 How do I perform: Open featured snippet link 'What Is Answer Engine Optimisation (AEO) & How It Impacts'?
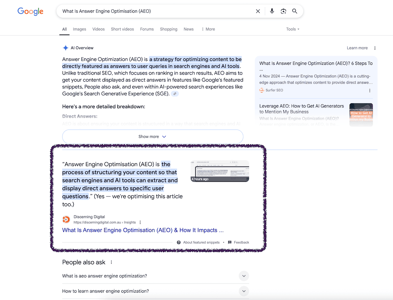coord(143,230)
